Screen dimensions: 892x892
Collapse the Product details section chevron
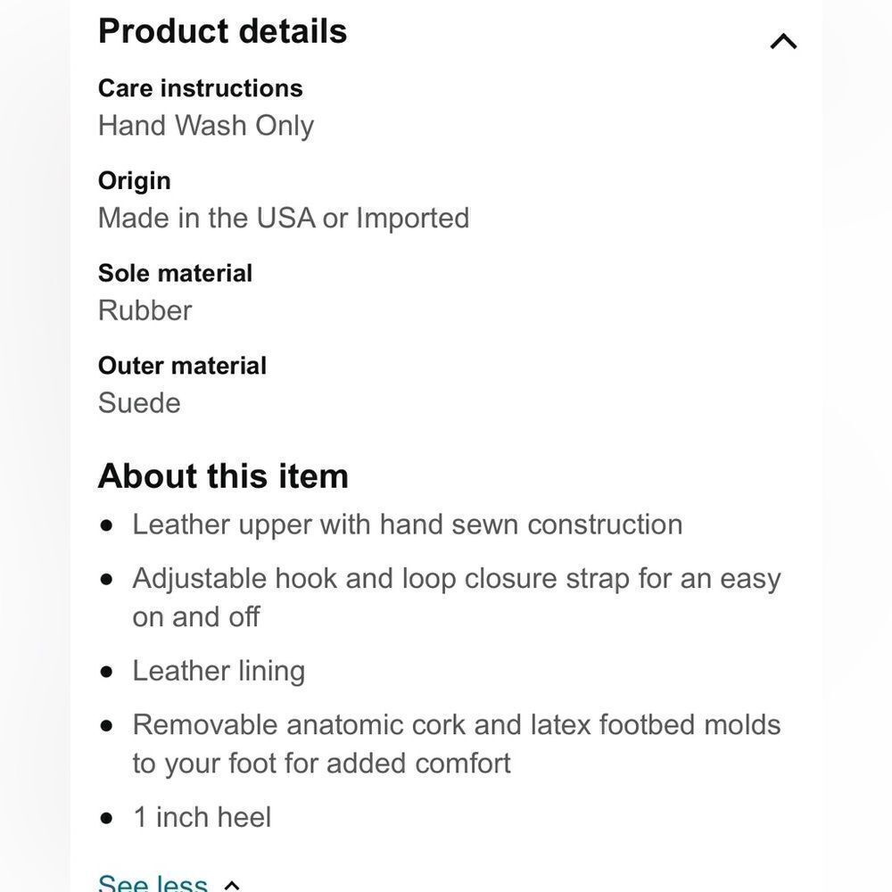click(x=783, y=41)
